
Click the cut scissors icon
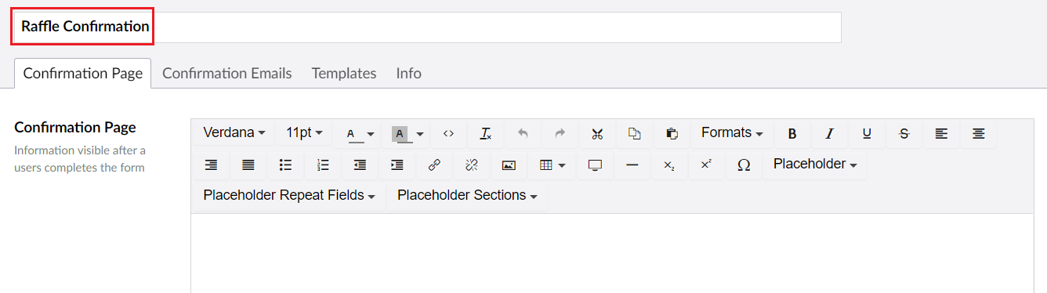[597, 134]
